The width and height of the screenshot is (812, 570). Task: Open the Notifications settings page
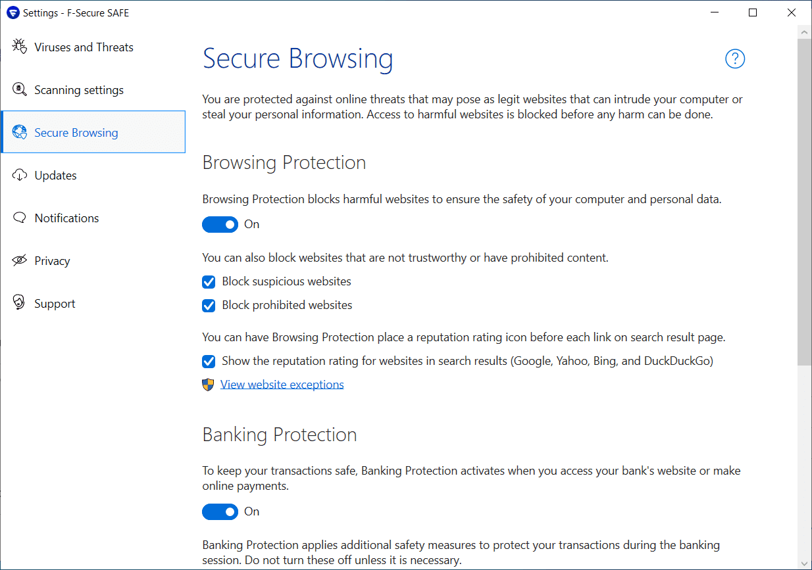click(66, 218)
